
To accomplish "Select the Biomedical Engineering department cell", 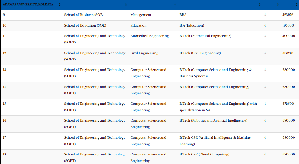I will 149,36.
